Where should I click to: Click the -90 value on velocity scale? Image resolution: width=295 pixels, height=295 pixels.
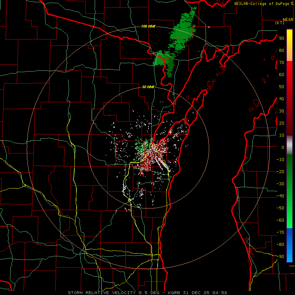tap(280, 257)
